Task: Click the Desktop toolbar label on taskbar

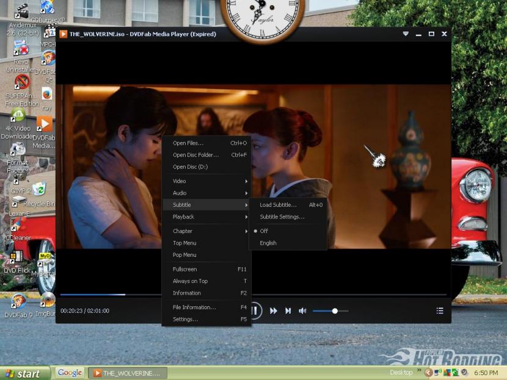Action: coord(401,373)
